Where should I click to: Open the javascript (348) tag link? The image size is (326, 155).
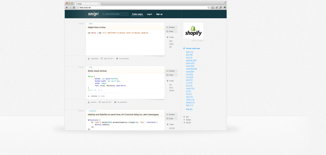pyautogui.click(x=191, y=60)
